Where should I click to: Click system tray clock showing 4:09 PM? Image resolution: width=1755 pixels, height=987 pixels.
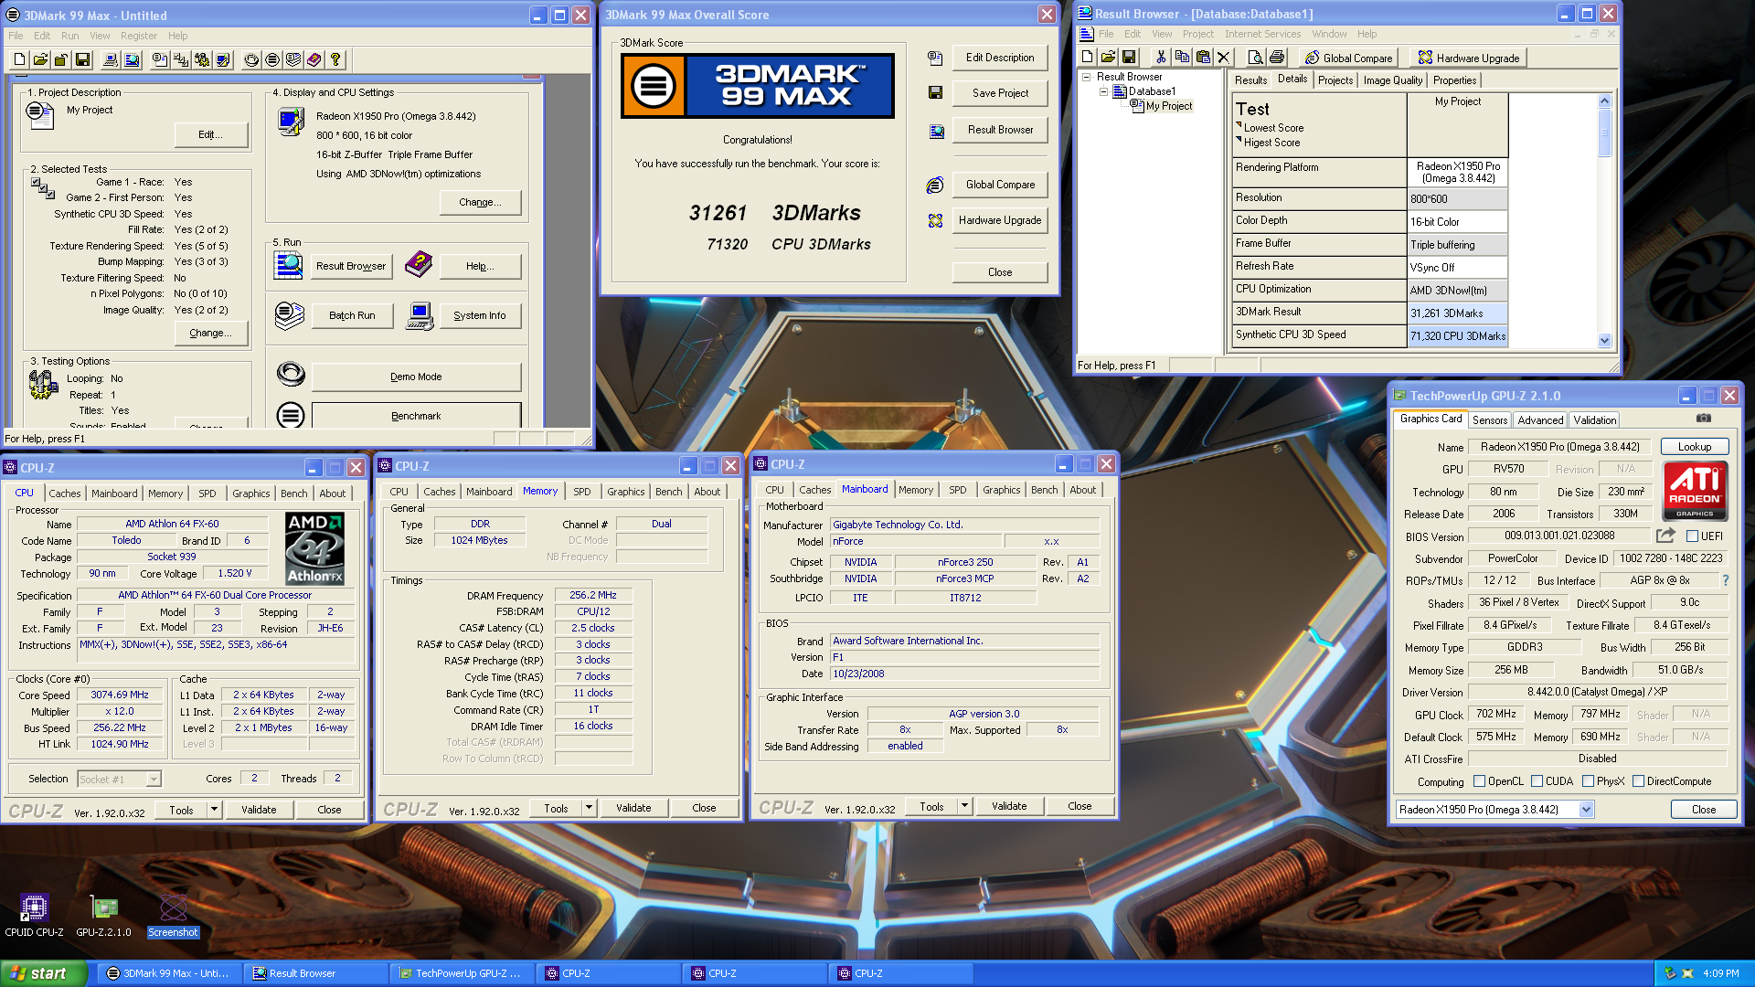point(1721,973)
